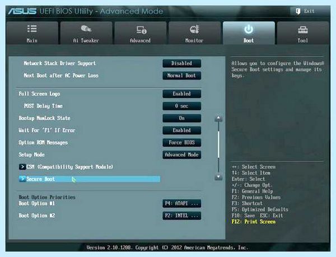Click the F10: Save ESC: Exit hint
Viewport: 336px width, 257px height.
point(258,216)
